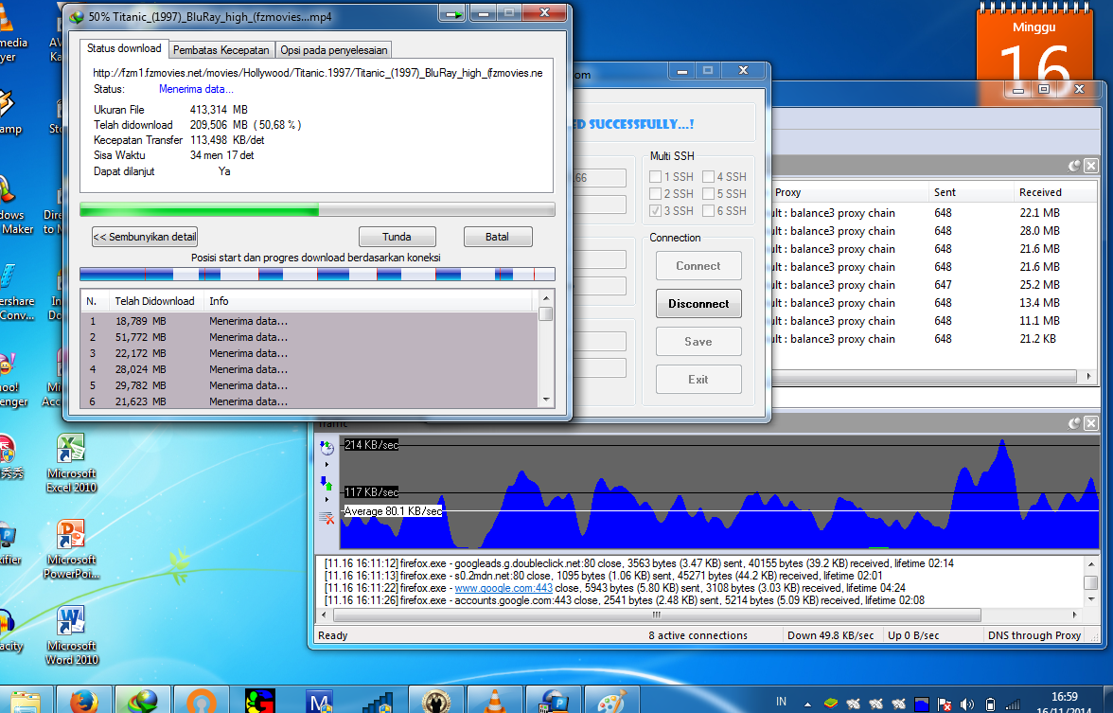The width and height of the screenshot is (1113, 713).
Task: Click the IN language indicator on the taskbar
Action: 781,702
